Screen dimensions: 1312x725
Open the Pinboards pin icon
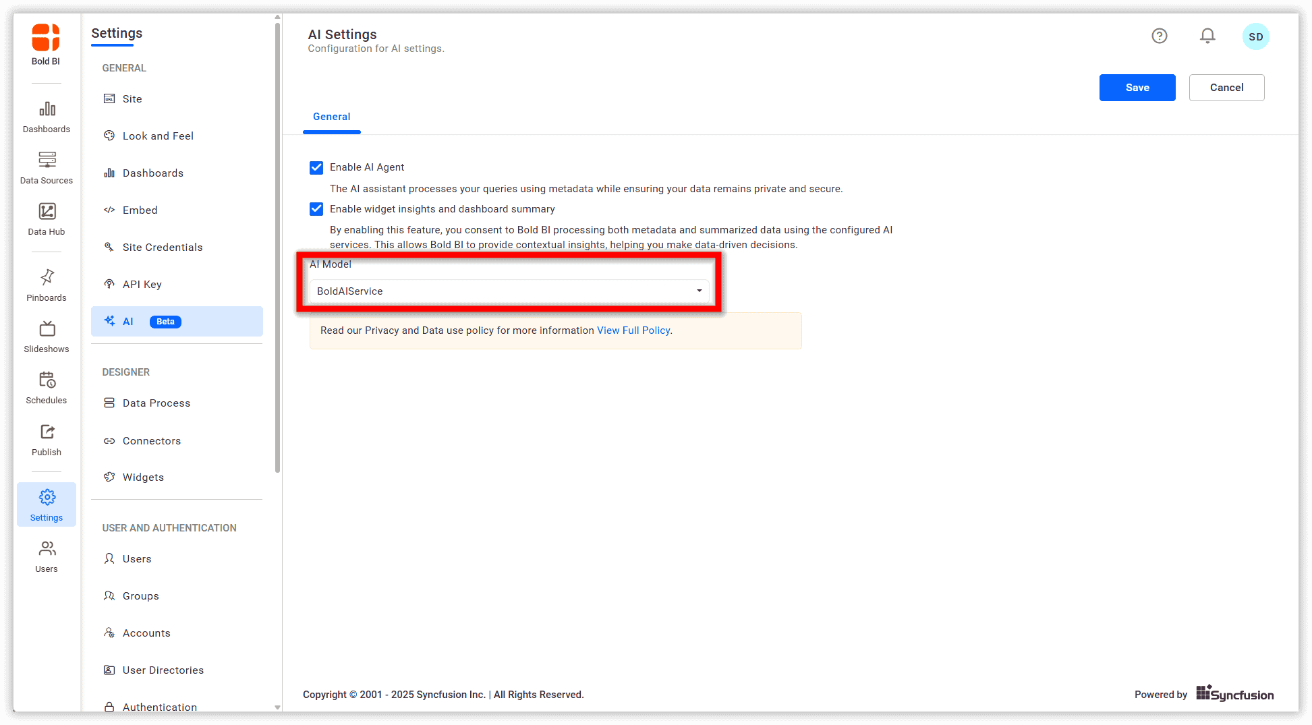tap(47, 277)
